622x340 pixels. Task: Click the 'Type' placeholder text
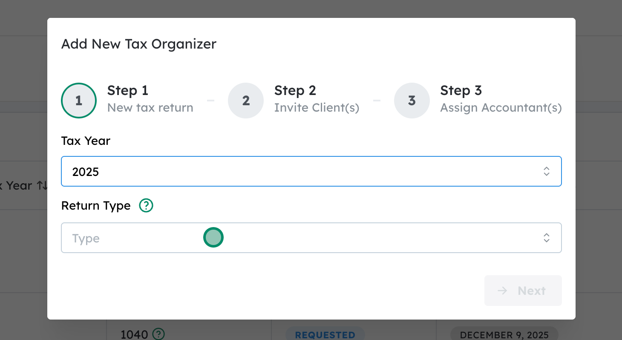click(x=86, y=239)
